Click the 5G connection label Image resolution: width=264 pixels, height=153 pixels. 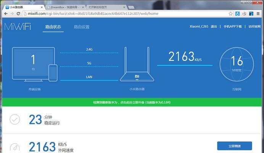pos(89,63)
